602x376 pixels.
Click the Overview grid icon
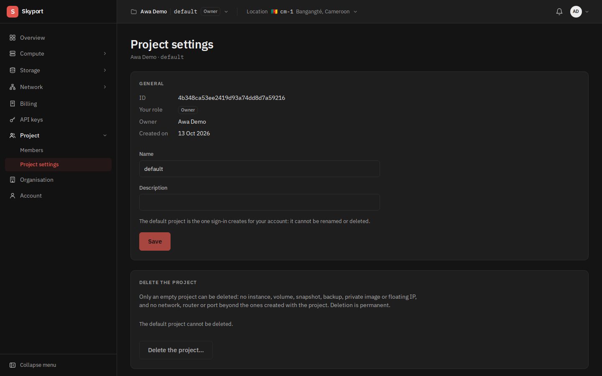point(13,38)
